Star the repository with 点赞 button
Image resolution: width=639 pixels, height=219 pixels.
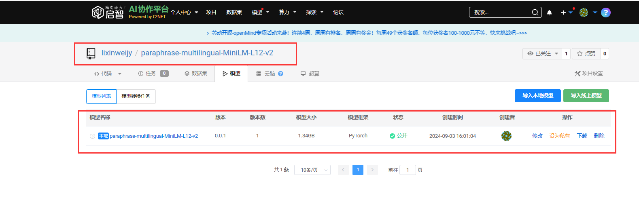586,53
